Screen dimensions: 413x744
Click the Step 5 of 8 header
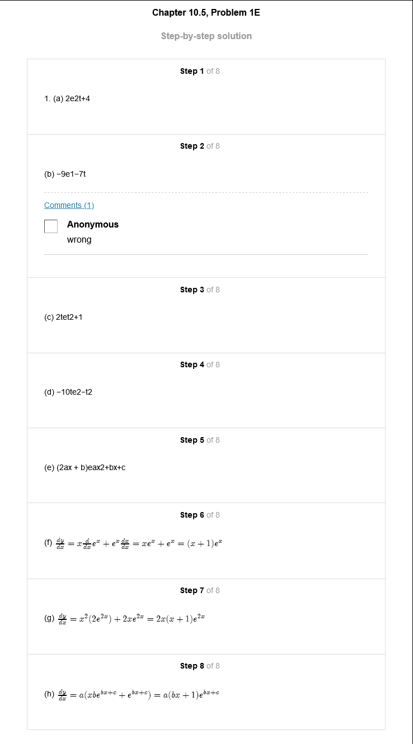[200, 440]
